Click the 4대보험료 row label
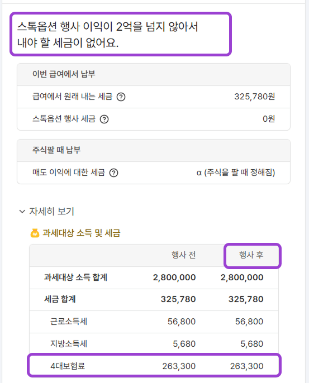This screenshot has height=383, width=309. coord(68,366)
